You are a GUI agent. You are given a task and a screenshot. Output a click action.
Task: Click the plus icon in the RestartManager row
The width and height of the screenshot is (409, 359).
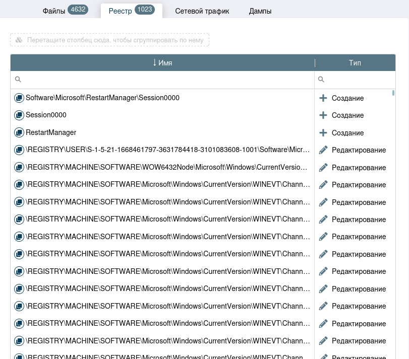click(x=323, y=133)
